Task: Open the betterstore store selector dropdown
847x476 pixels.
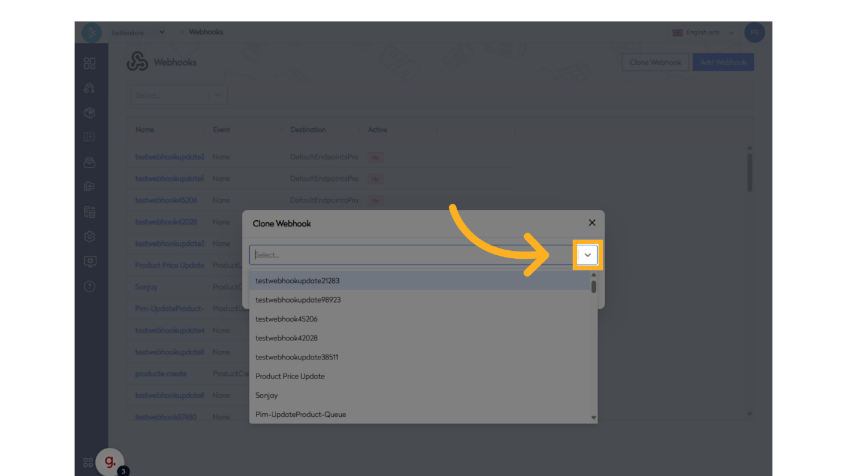Action: pos(138,33)
